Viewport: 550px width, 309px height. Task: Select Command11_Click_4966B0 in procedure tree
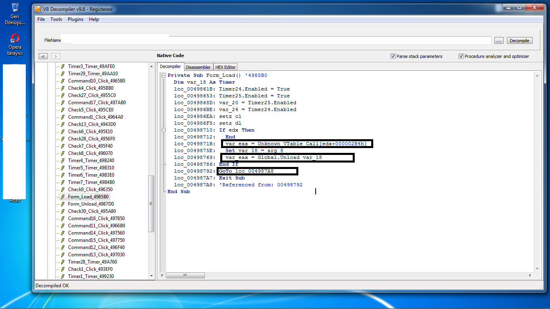pos(96,226)
